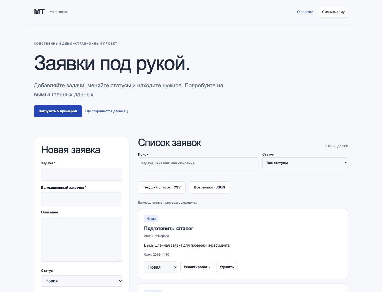The width and height of the screenshot is (382, 292).
Task: Toggle theme with «Сменить тему» button
Action: click(333, 12)
